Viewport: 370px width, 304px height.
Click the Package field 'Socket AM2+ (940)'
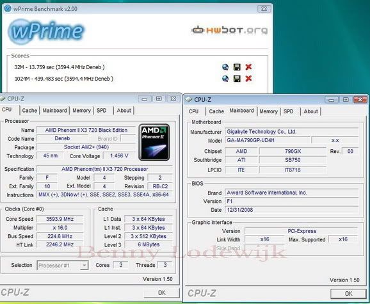(86, 147)
